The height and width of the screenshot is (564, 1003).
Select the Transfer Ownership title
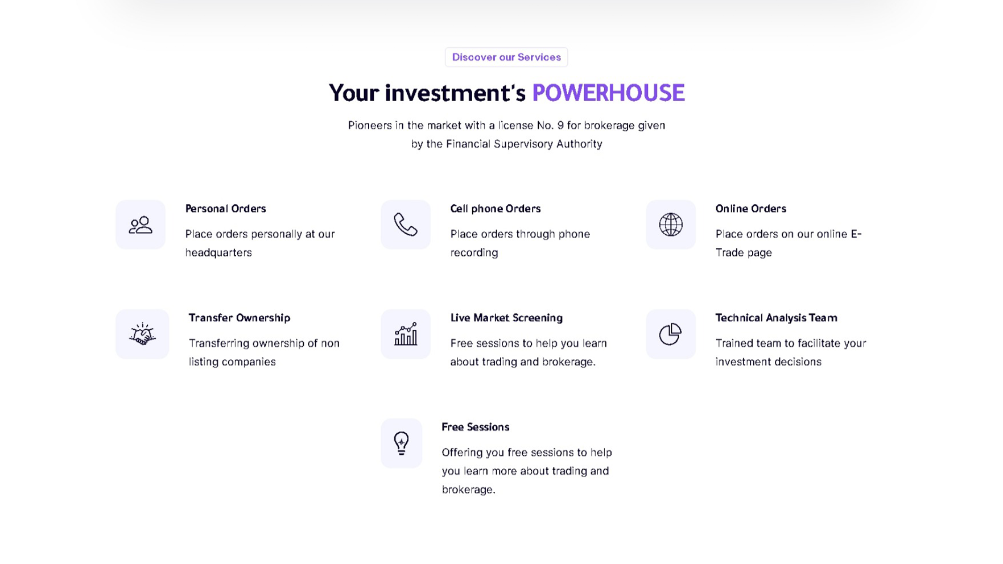click(240, 318)
